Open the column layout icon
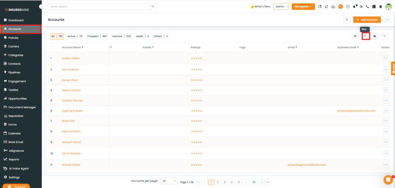 pos(355,36)
